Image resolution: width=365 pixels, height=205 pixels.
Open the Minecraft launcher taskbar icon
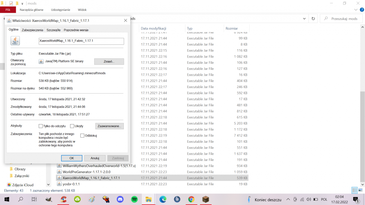(x=205, y=199)
